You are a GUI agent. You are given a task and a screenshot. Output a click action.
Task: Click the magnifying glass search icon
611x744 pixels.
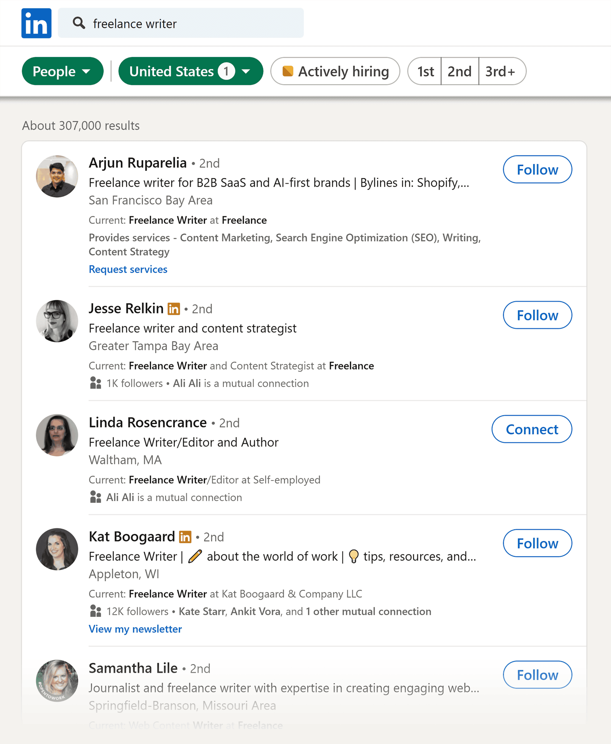click(x=79, y=23)
